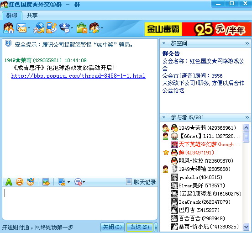This screenshot has height=233, width=252.
Task: Click the group settings wrench icon
Action: pos(95,28)
